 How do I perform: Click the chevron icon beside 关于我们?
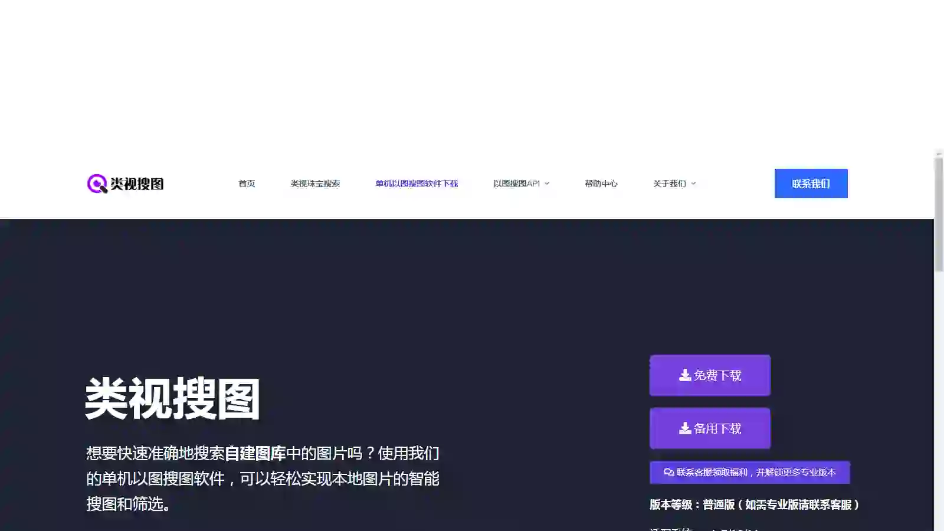tap(694, 183)
